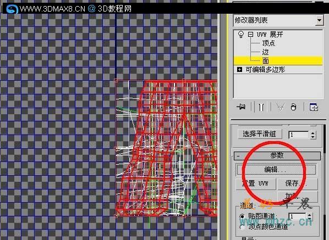The width and height of the screenshot is (329, 240).
Task: Collapse the UVW 展开 modifier tree
Action: [x=250, y=34]
